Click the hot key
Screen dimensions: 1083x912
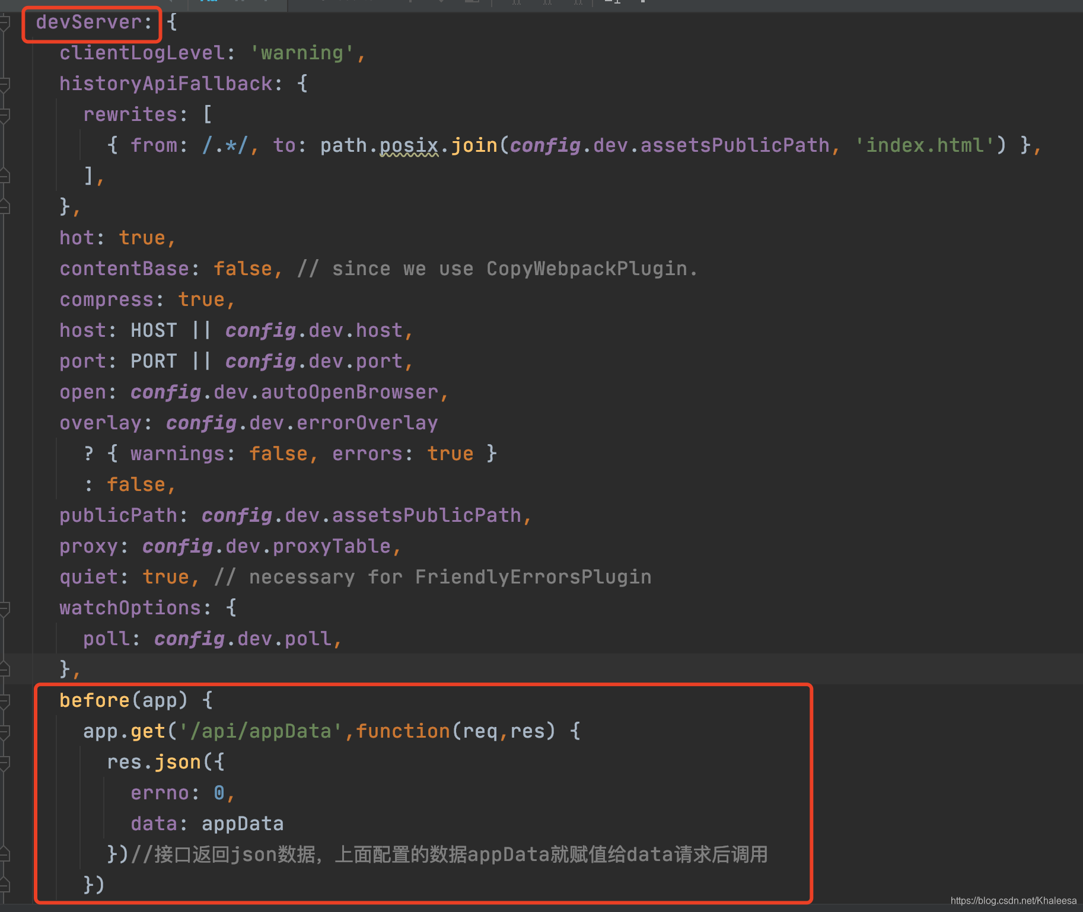(77, 238)
